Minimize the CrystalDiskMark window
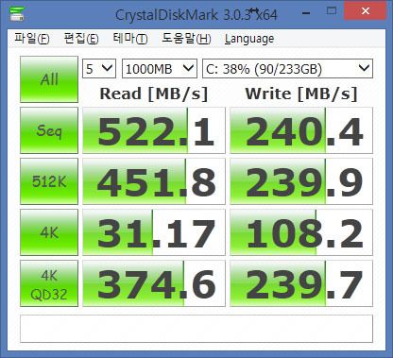Viewport: 393px width, 358px height. click(x=306, y=12)
